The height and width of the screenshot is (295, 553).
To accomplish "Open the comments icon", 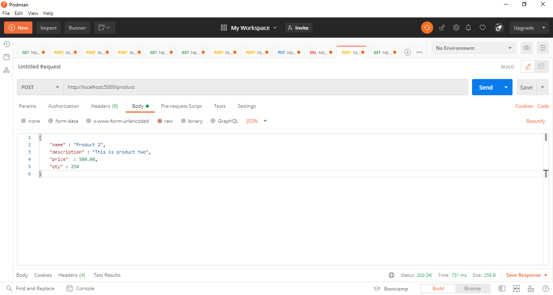I will (541, 67).
